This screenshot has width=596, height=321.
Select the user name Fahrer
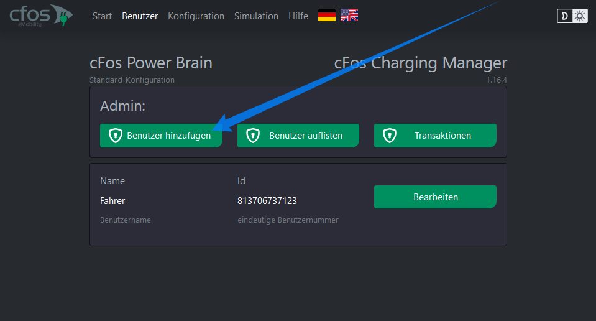[112, 201]
